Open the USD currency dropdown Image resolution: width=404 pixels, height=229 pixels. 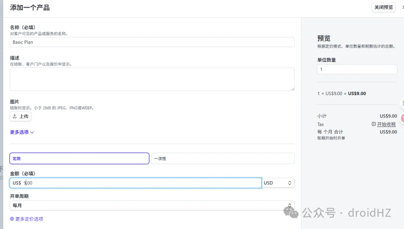278,183
